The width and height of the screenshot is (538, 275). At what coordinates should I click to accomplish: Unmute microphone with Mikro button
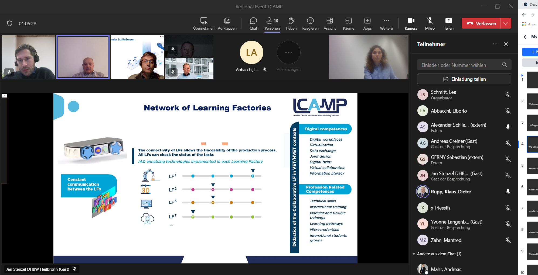point(430,23)
